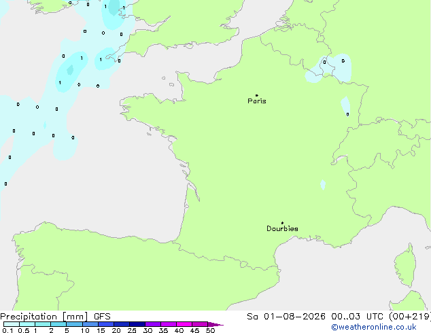Click the '25' legend scale value
The width and height of the screenshot is (431, 333).
[x=132, y=330]
